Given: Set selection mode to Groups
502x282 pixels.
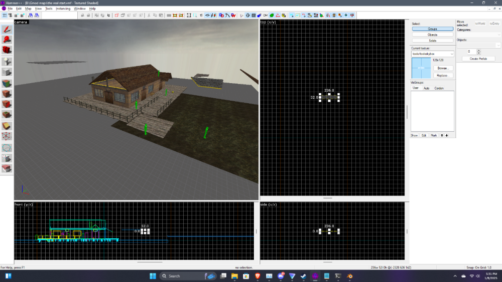Looking at the screenshot, I should point(433,29).
